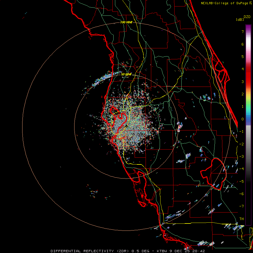Click the '-4' tick on color scale

(241, 169)
